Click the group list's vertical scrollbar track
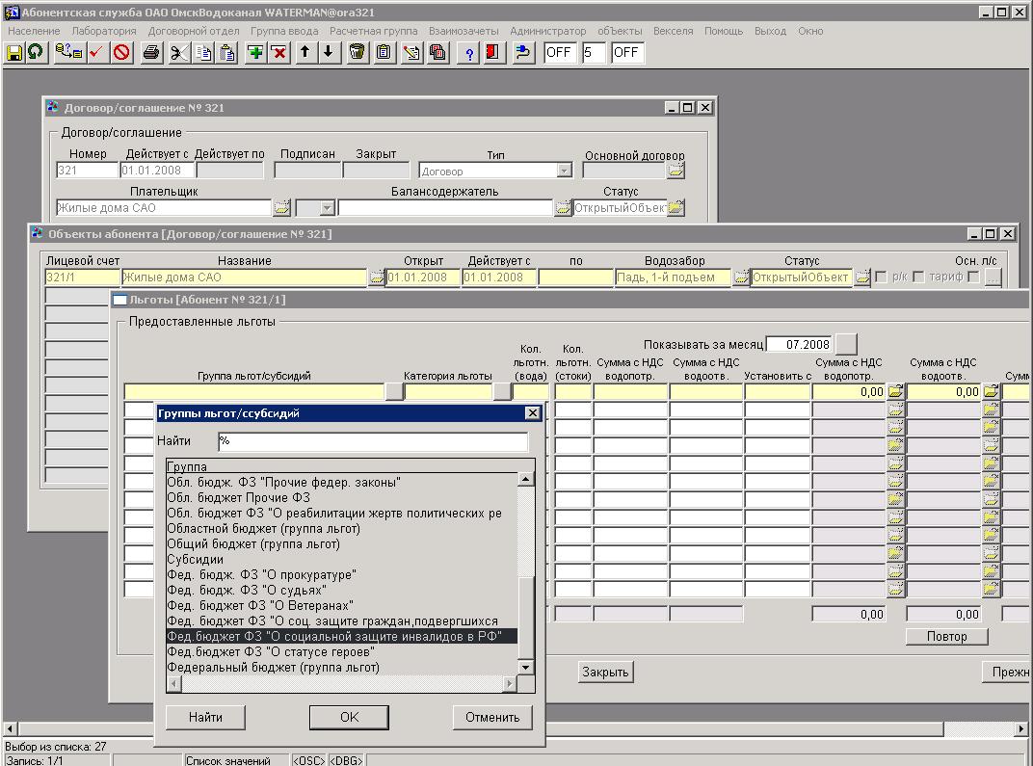The height and width of the screenshot is (766, 1033). coord(525,530)
